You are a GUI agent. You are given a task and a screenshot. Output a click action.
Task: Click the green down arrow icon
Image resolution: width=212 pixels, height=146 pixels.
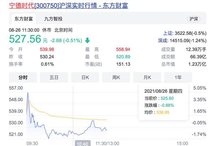click(87, 40)
